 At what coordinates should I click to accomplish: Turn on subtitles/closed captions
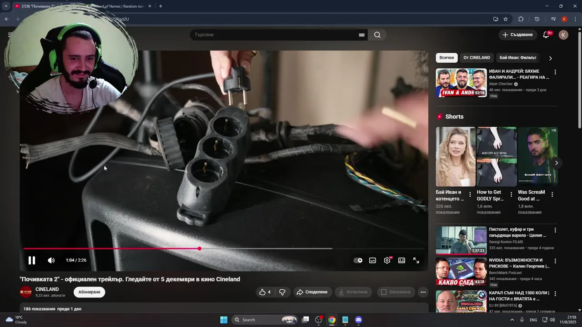tap(372, 260)
